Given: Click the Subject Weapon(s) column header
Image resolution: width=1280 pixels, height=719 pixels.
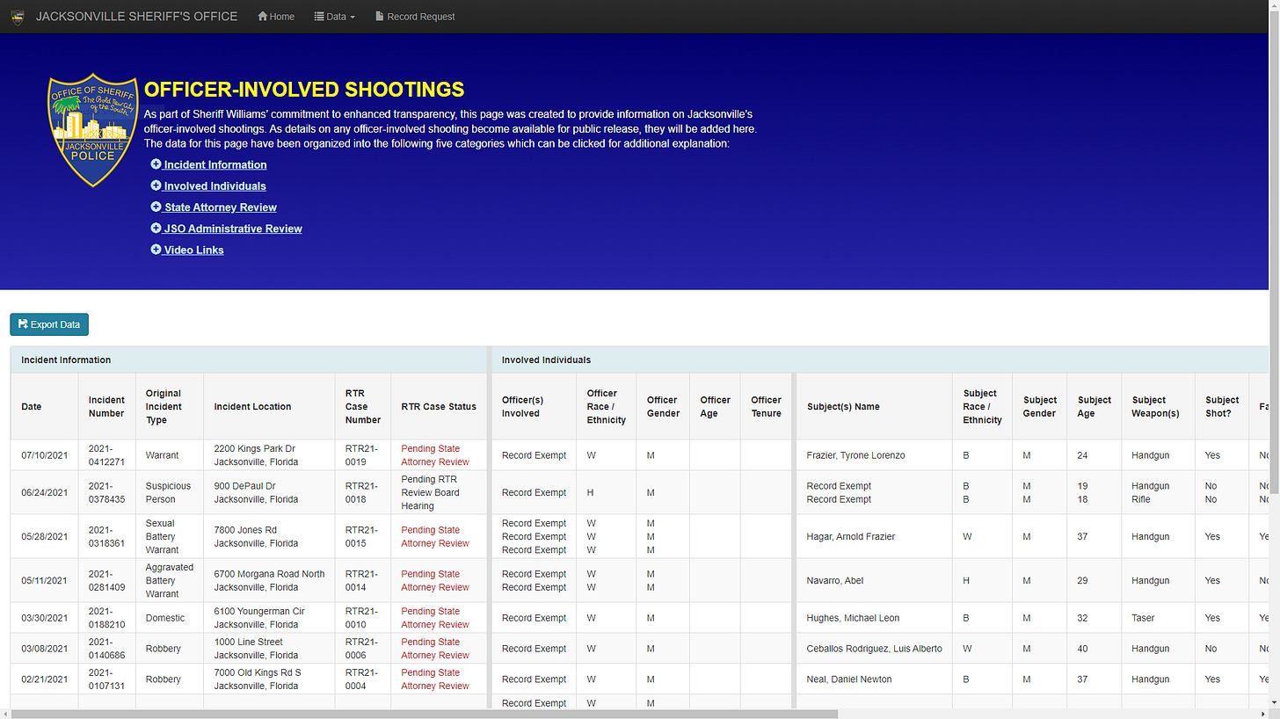Looking at the screenshot, I should 1158,406.
